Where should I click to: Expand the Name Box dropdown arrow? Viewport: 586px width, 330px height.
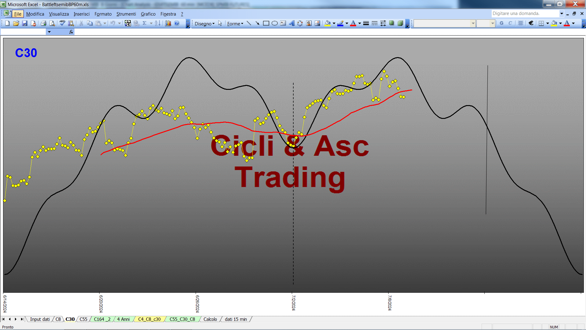tap(49, 32)
